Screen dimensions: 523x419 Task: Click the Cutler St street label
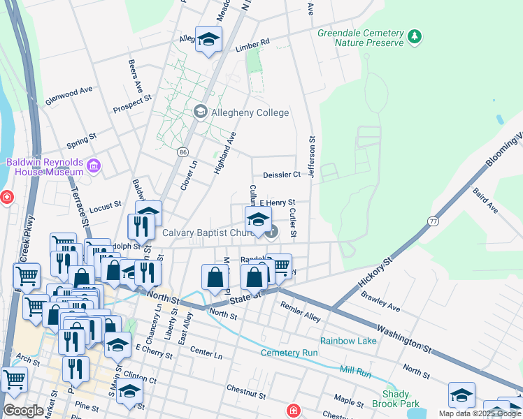point(293,223)
